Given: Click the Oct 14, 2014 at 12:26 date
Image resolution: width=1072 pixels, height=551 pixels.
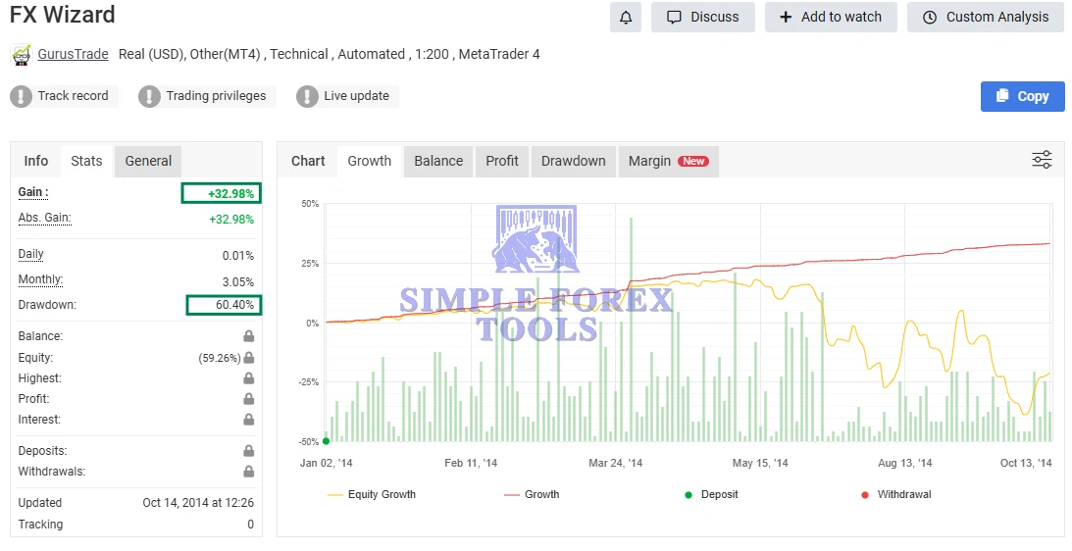Looking at the screenshot, I should tap(198, 502).
